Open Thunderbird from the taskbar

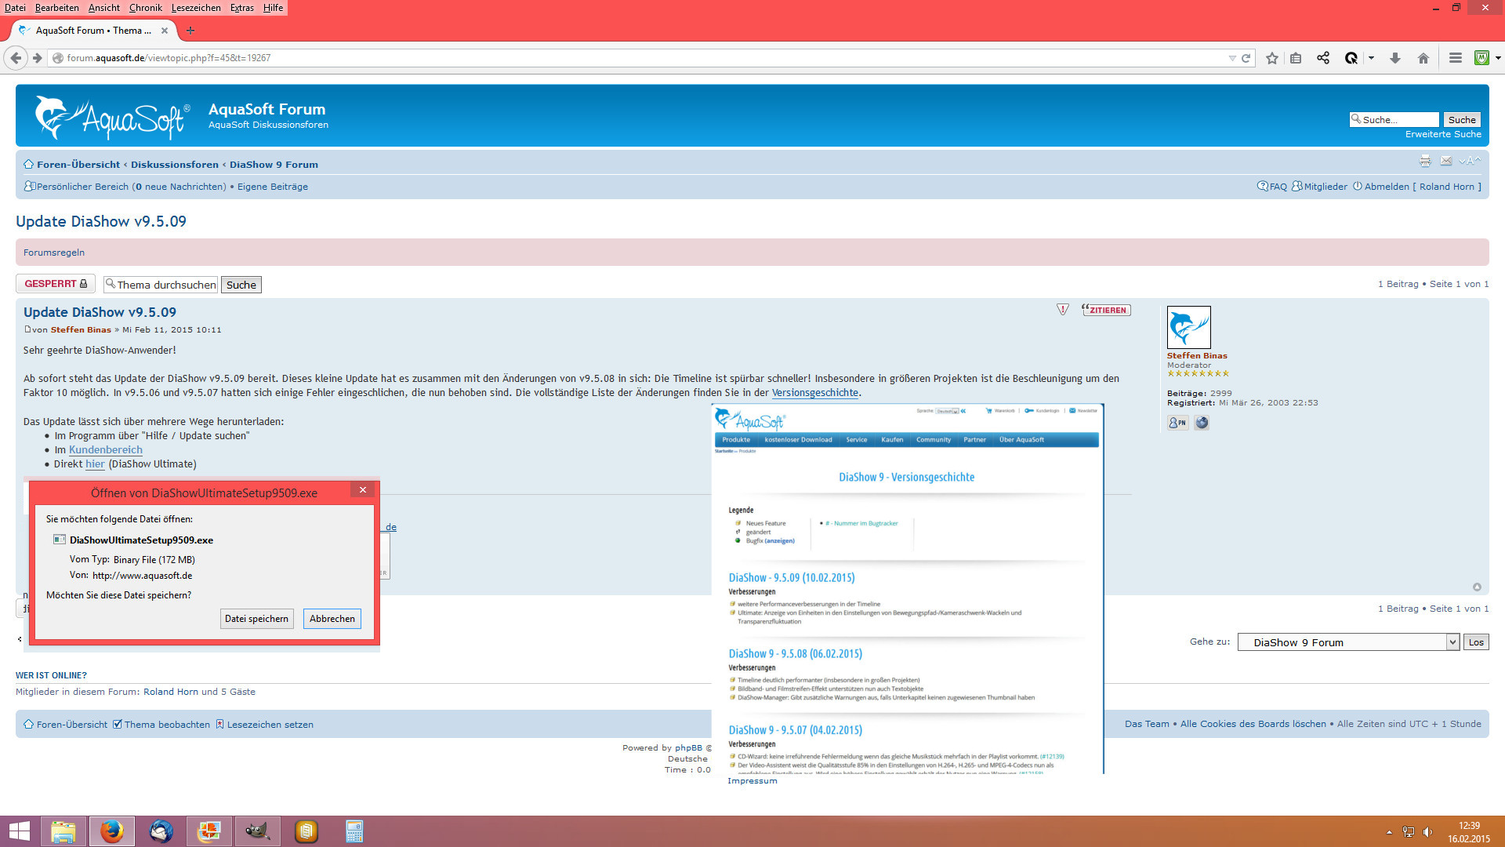click(161, 831)
